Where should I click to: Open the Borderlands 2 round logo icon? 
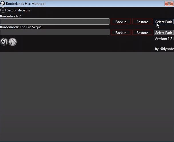4,42
